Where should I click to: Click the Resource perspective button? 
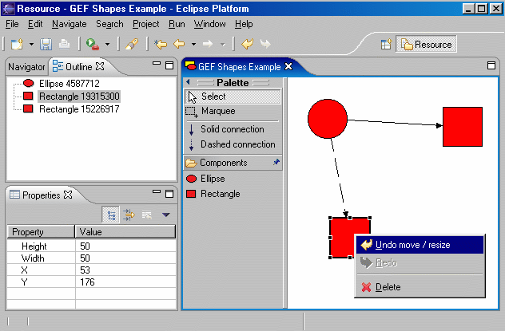427,45
